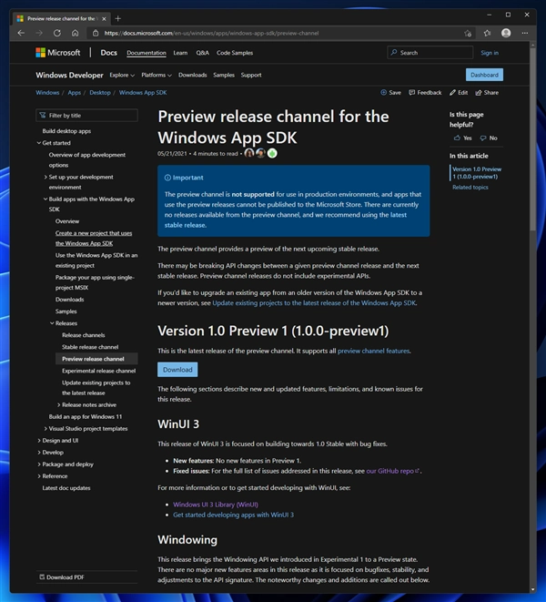Open Get started developing apps with WinUI 3
Image resolution: width=546 pixels, height=602 pixels.
pos(233,515)
